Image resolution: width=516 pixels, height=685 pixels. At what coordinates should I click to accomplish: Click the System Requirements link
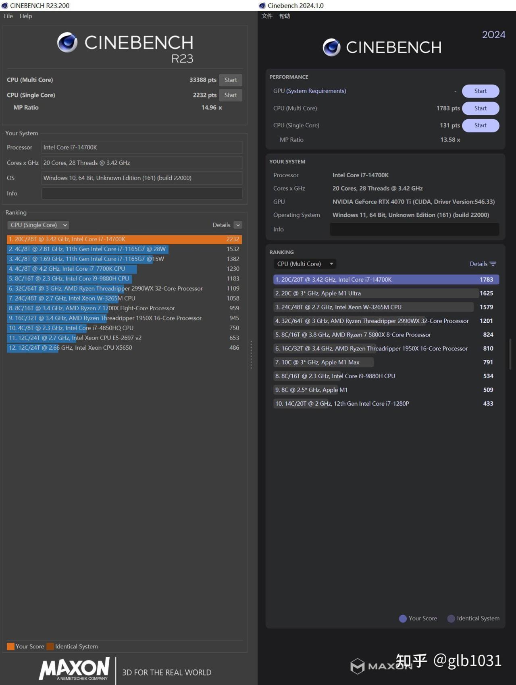pyautogui.click(x=316, y=91)
